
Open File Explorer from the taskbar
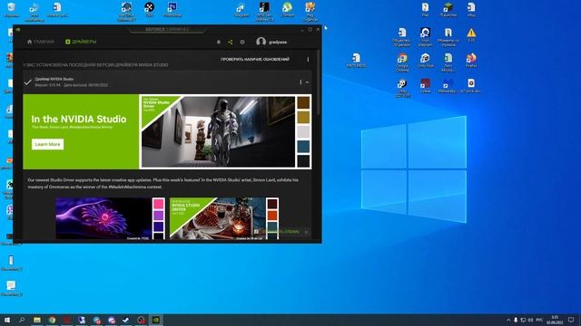(37, 320)
